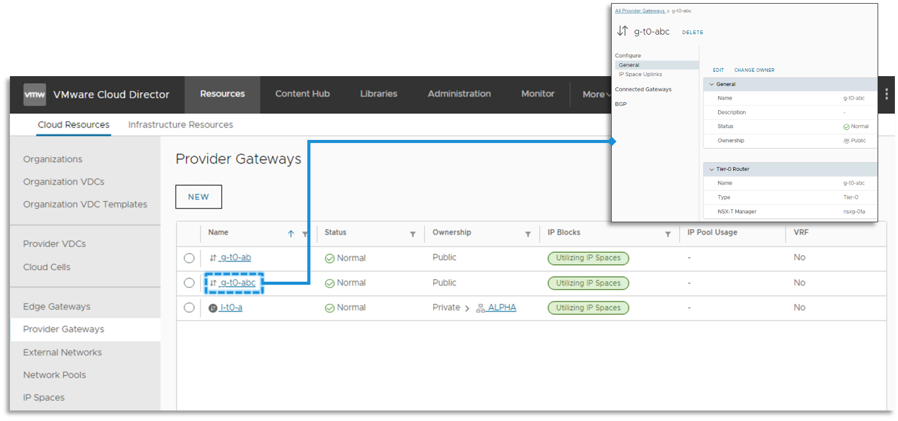Open Organization VDC Templates in sidebar

click(86, 204)
